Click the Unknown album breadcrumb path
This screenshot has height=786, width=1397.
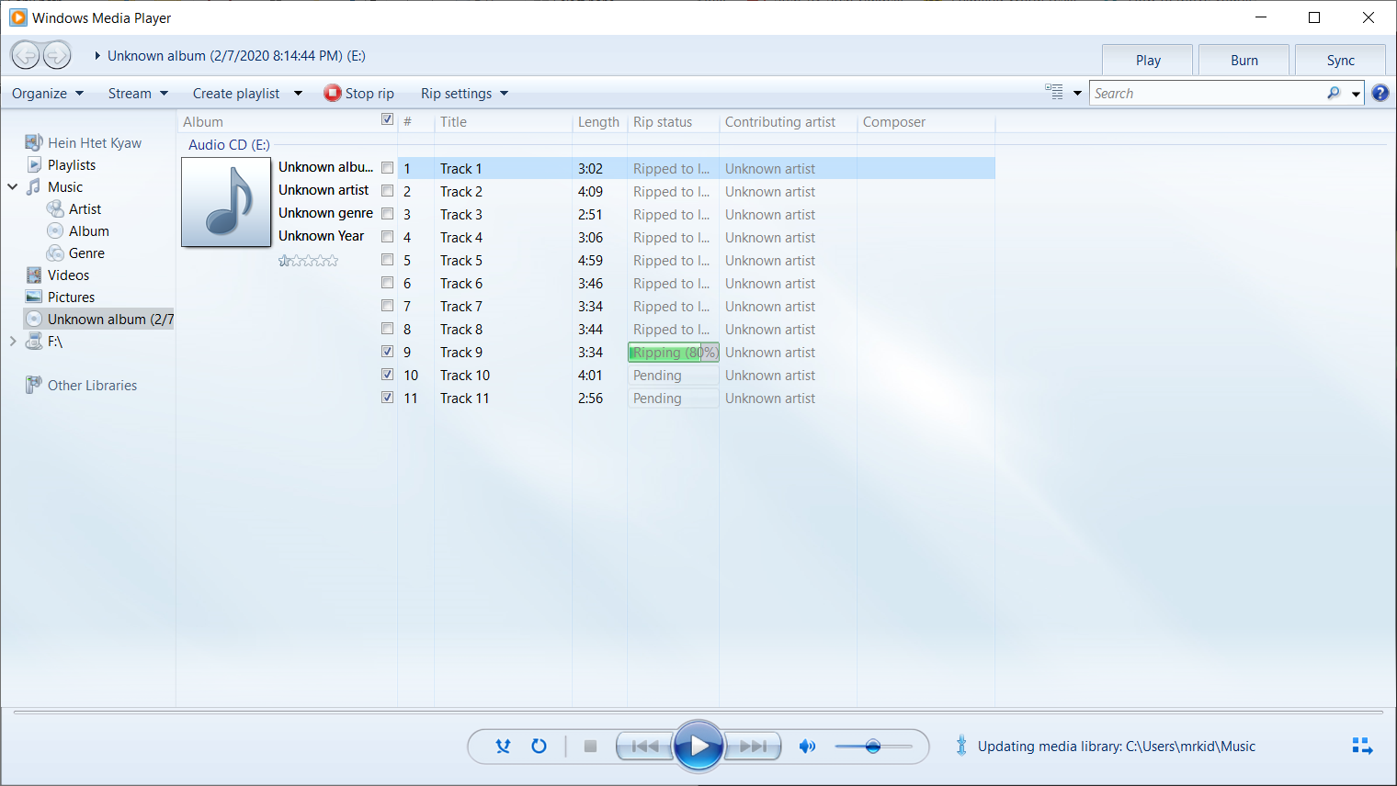click(236, 56)
